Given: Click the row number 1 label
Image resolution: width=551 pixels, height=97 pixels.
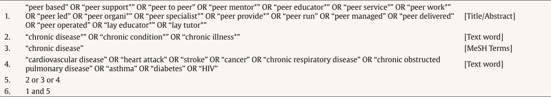Looking at the screenshot, I should [8, 17].
